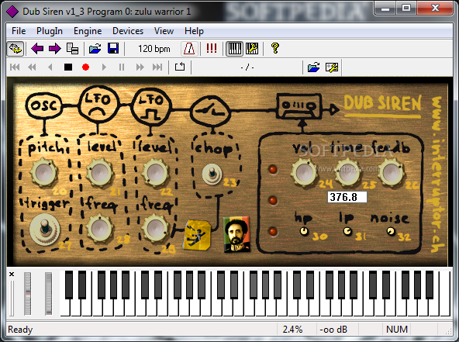Start recording with the red circle

[x=85, y=67]
